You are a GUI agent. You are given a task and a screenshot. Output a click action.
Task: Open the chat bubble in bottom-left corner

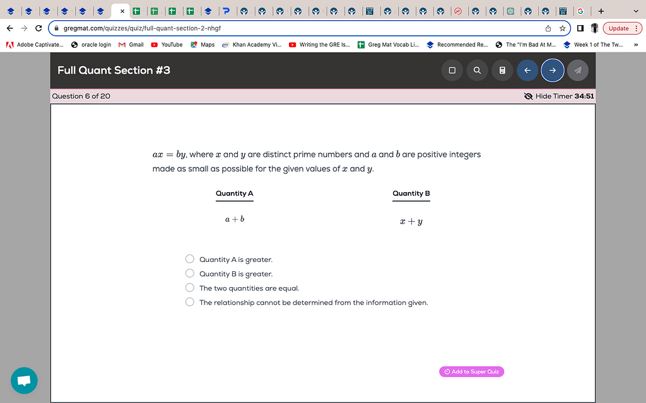[x=24, y=380]
